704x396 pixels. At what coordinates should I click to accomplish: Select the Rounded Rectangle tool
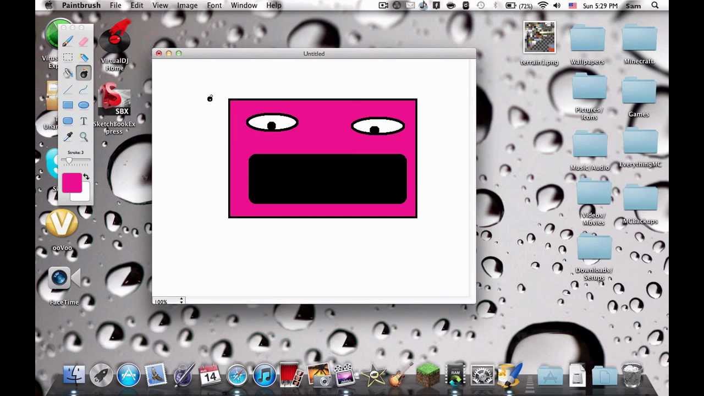(68, 121)
